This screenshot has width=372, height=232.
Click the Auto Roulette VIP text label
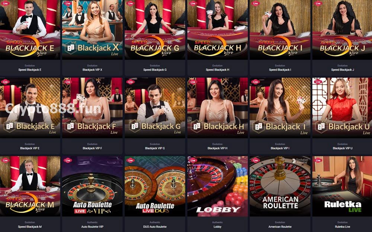[92, 226]
